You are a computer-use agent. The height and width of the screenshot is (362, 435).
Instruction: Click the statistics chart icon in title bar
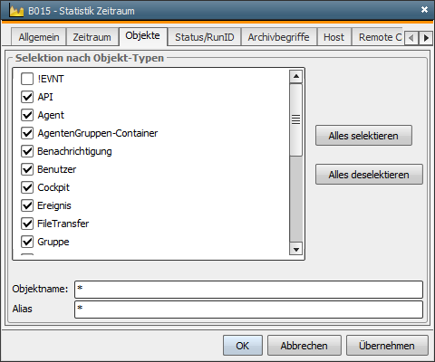(x=16, y=11)
